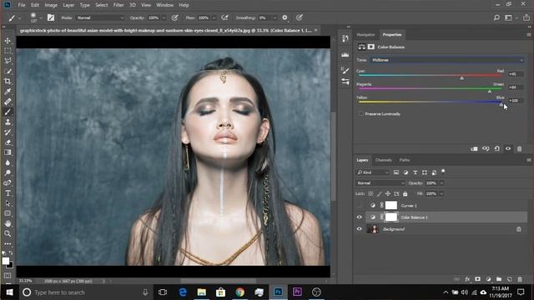Screen dimensions: 534x300
Task: Toggle lock transparent pixels
Action: (370, 194)
